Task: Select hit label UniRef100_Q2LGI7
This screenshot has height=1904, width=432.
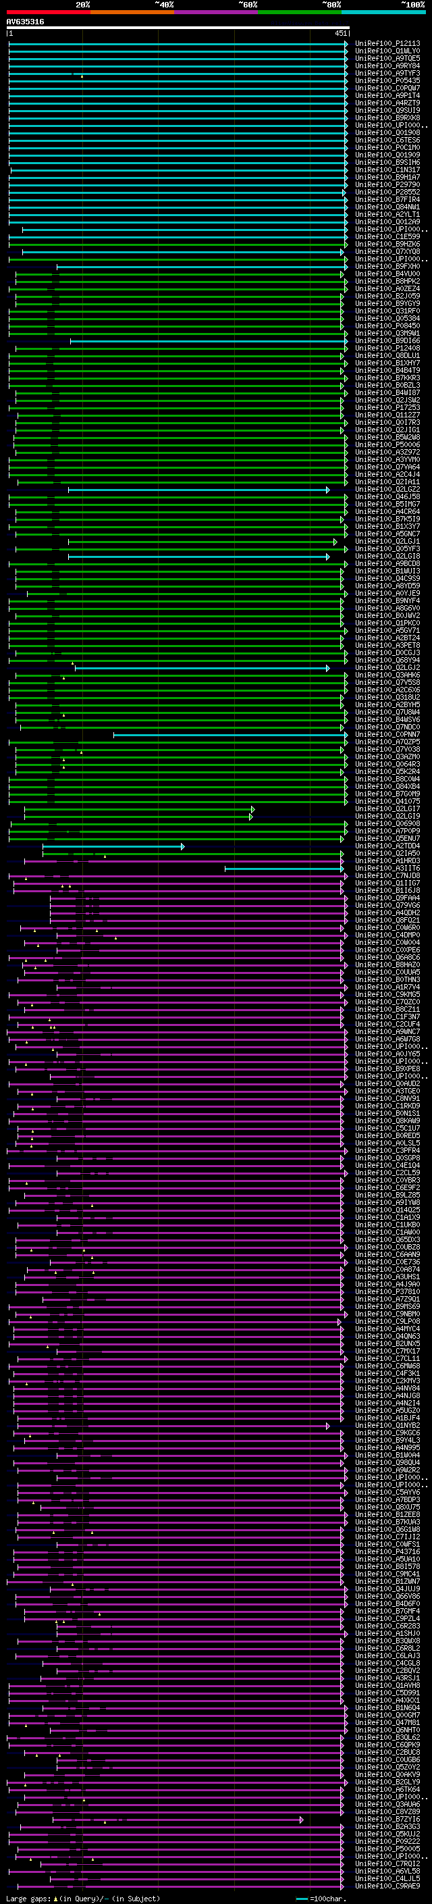Action: pyautogui.click(x=387, y=808)
